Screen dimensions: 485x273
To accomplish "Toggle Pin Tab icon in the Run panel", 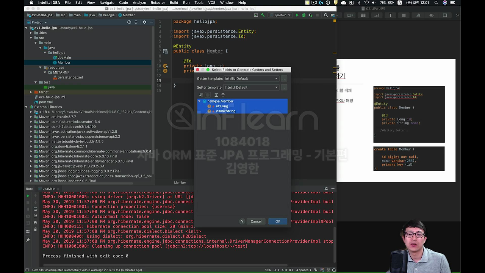I will (x=28, y=240).
